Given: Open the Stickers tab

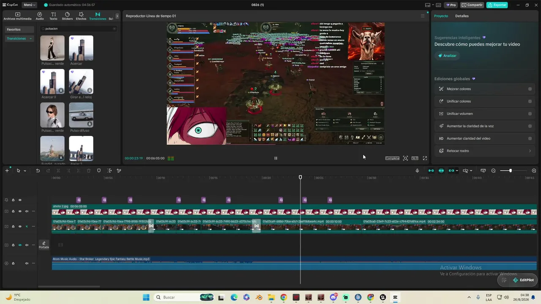Looking at the screenshot, I should tap(67, 16).
